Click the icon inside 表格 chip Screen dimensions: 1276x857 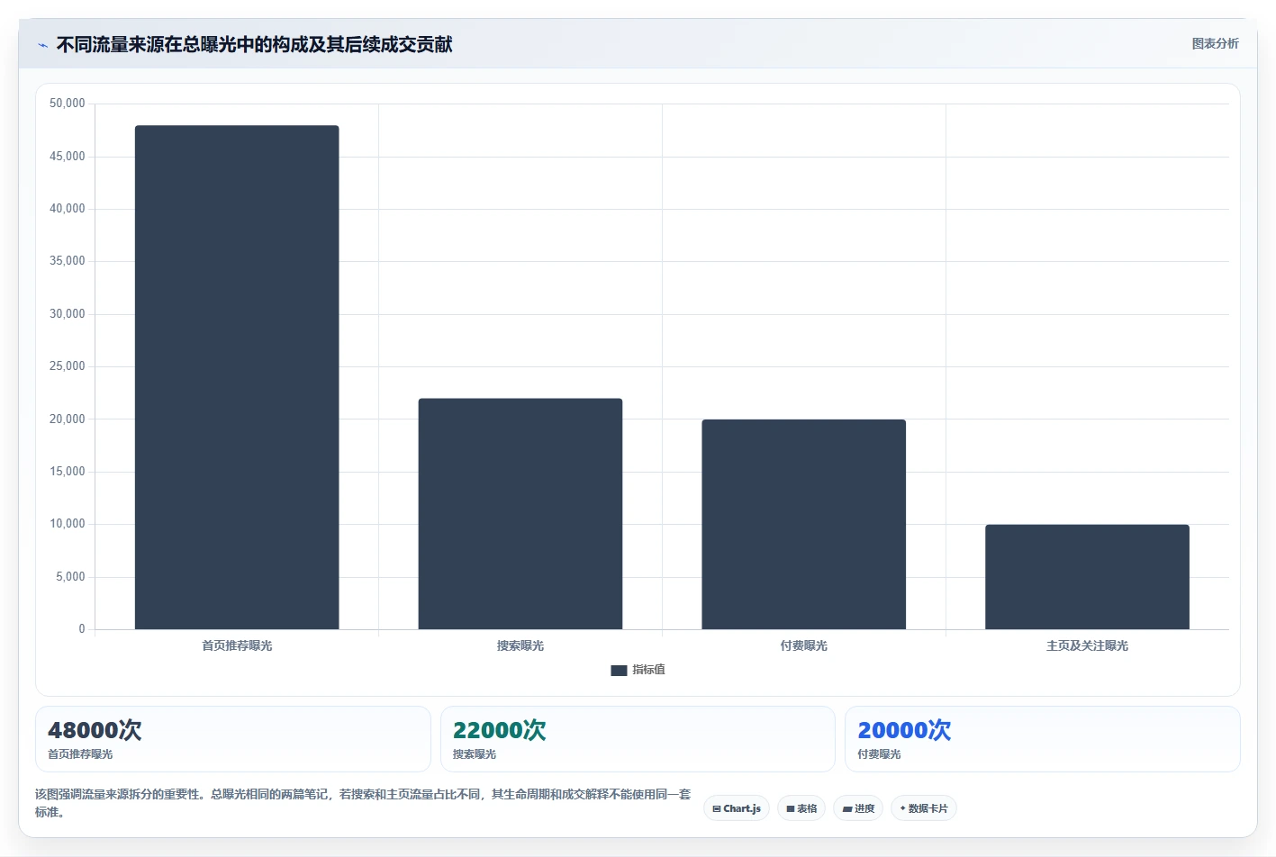[791, 808]
